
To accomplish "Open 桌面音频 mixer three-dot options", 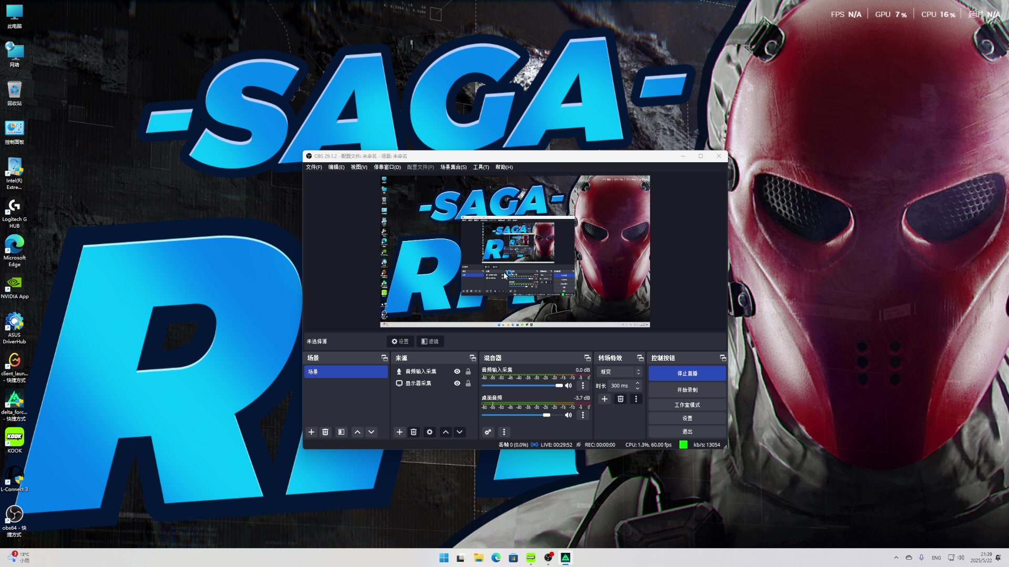I will coord(583,415).
